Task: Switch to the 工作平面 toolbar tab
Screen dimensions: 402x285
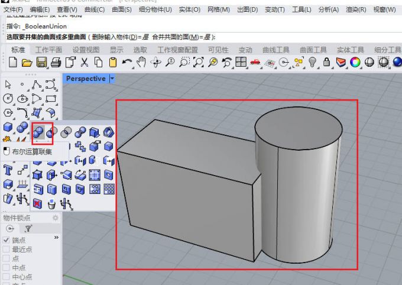Action: (x=48, y=50)
